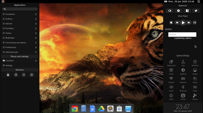Open the Background system setting
The image size is (203, 113).
coord(171,63)
